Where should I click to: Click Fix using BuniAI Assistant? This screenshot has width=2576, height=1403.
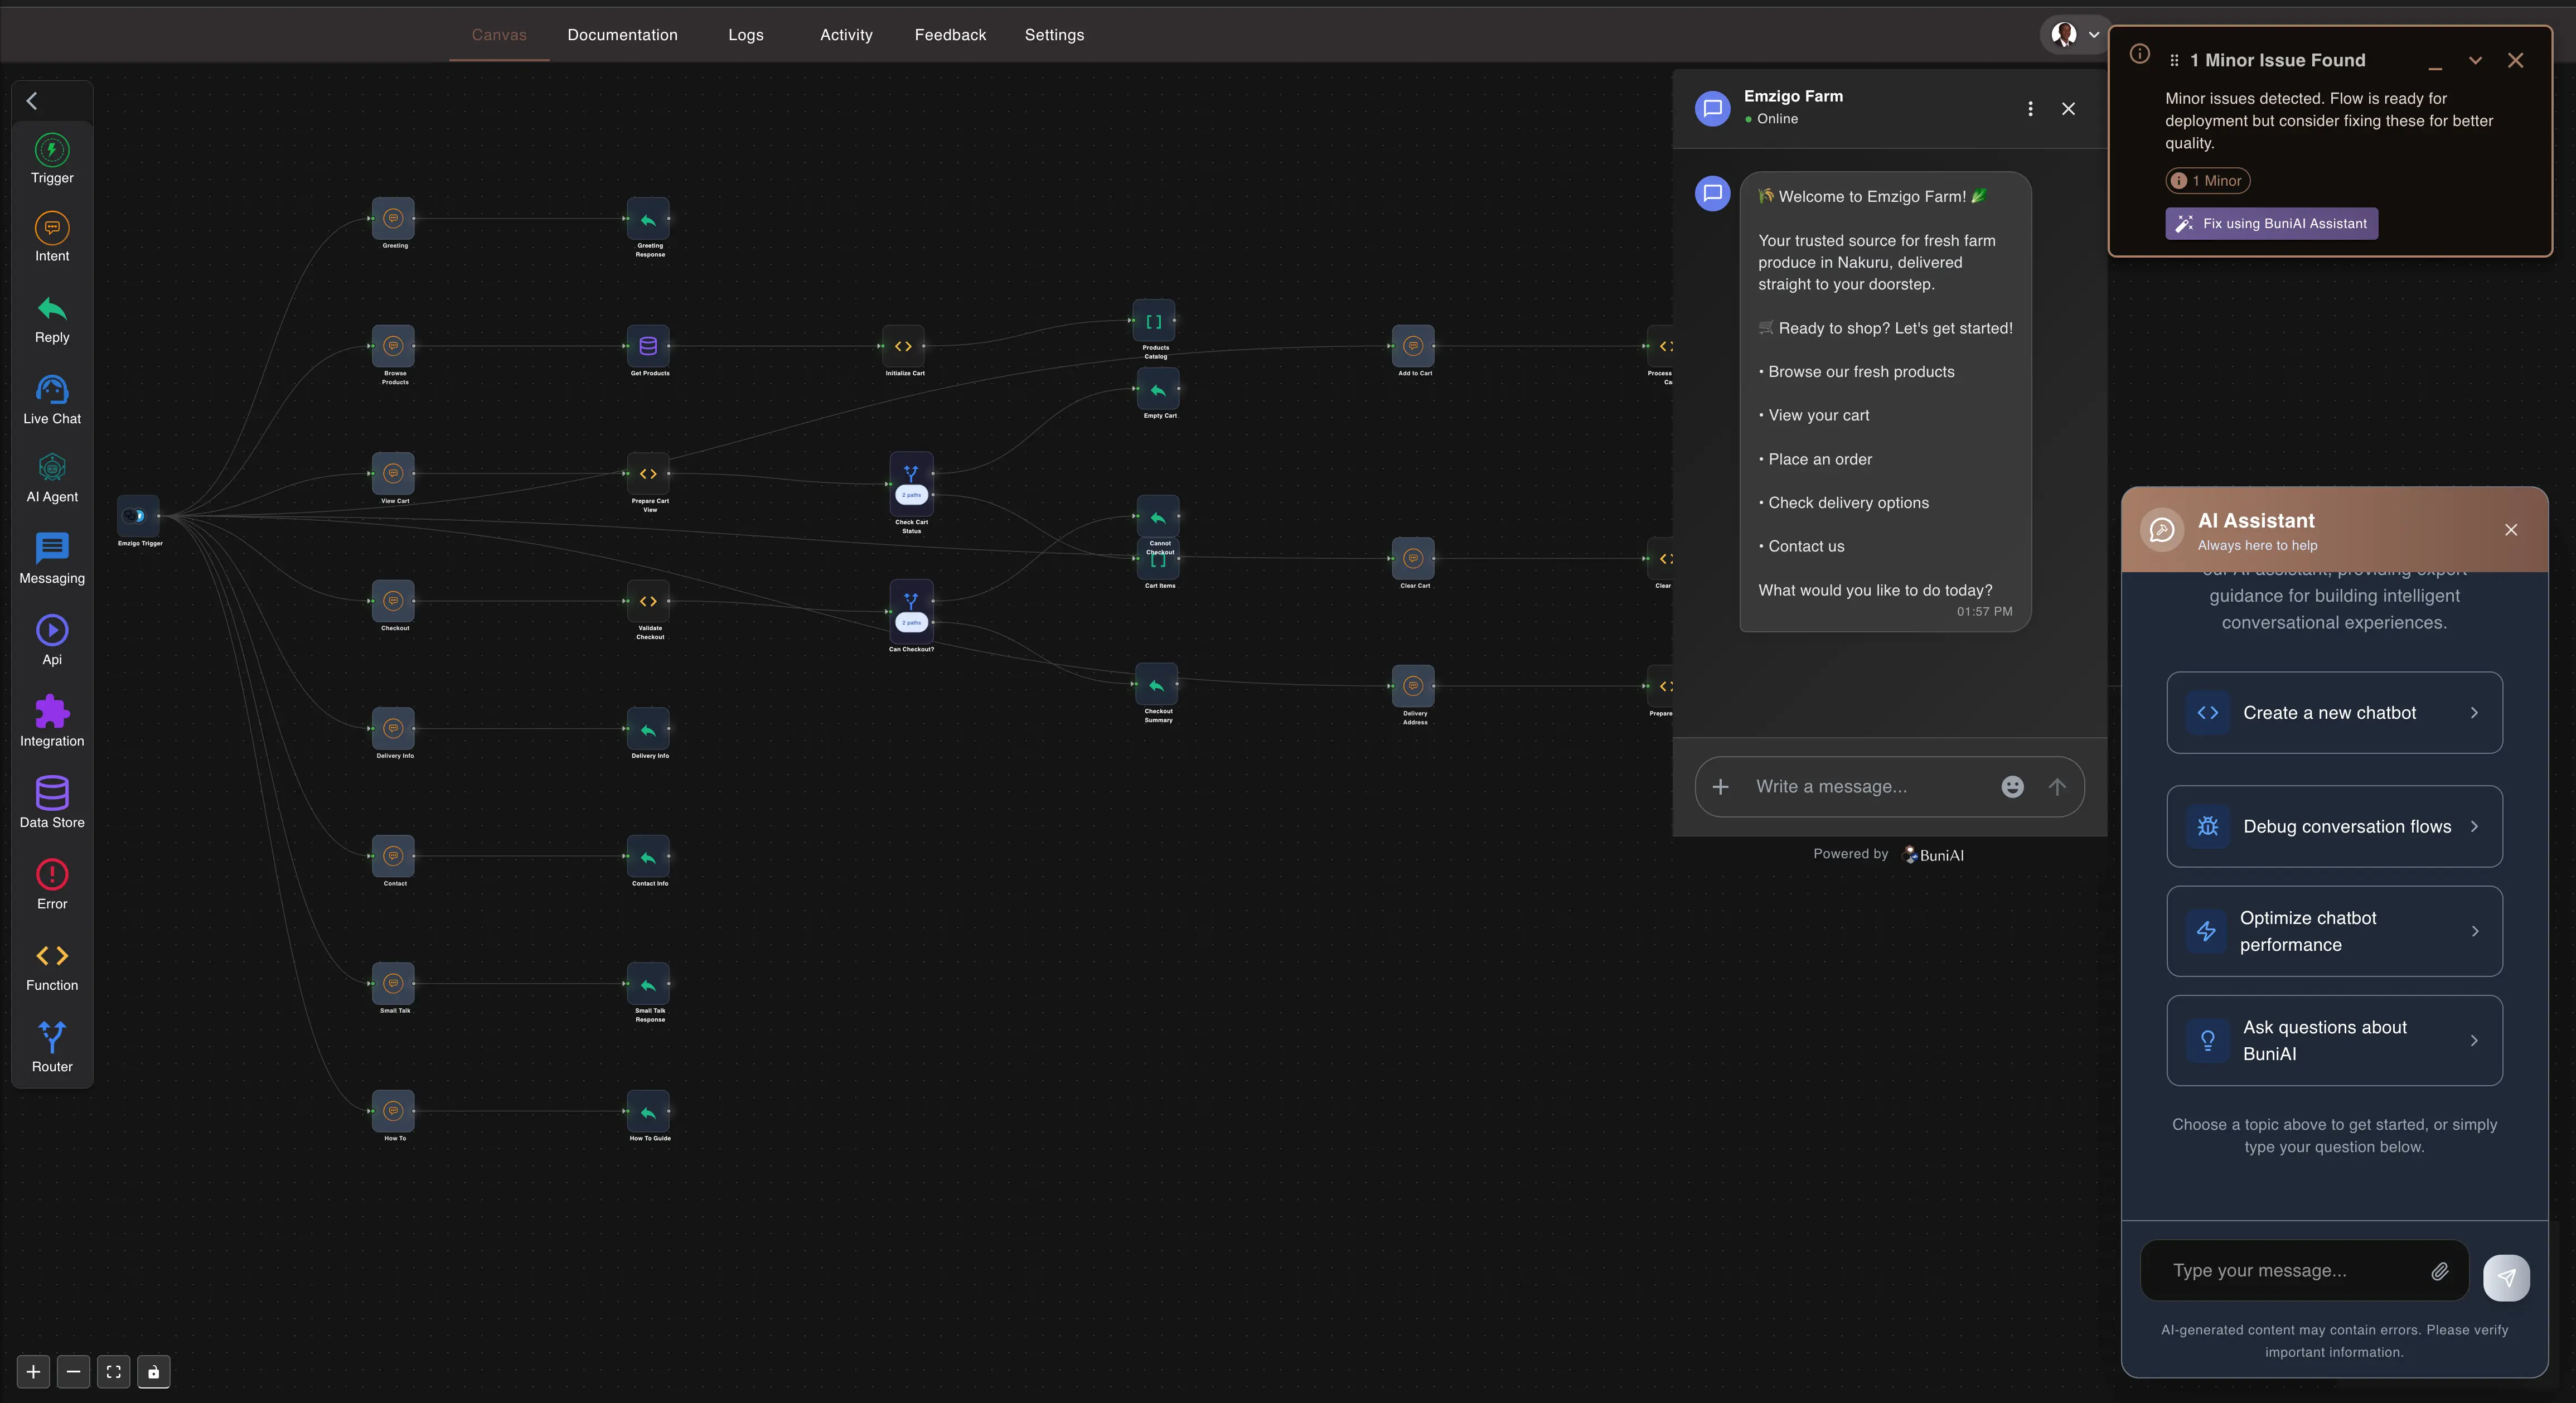2270,223
